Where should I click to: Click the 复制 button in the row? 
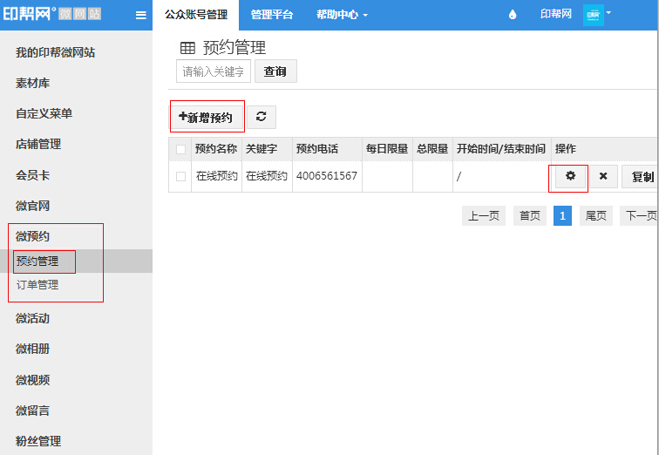(x=642, y=176)
